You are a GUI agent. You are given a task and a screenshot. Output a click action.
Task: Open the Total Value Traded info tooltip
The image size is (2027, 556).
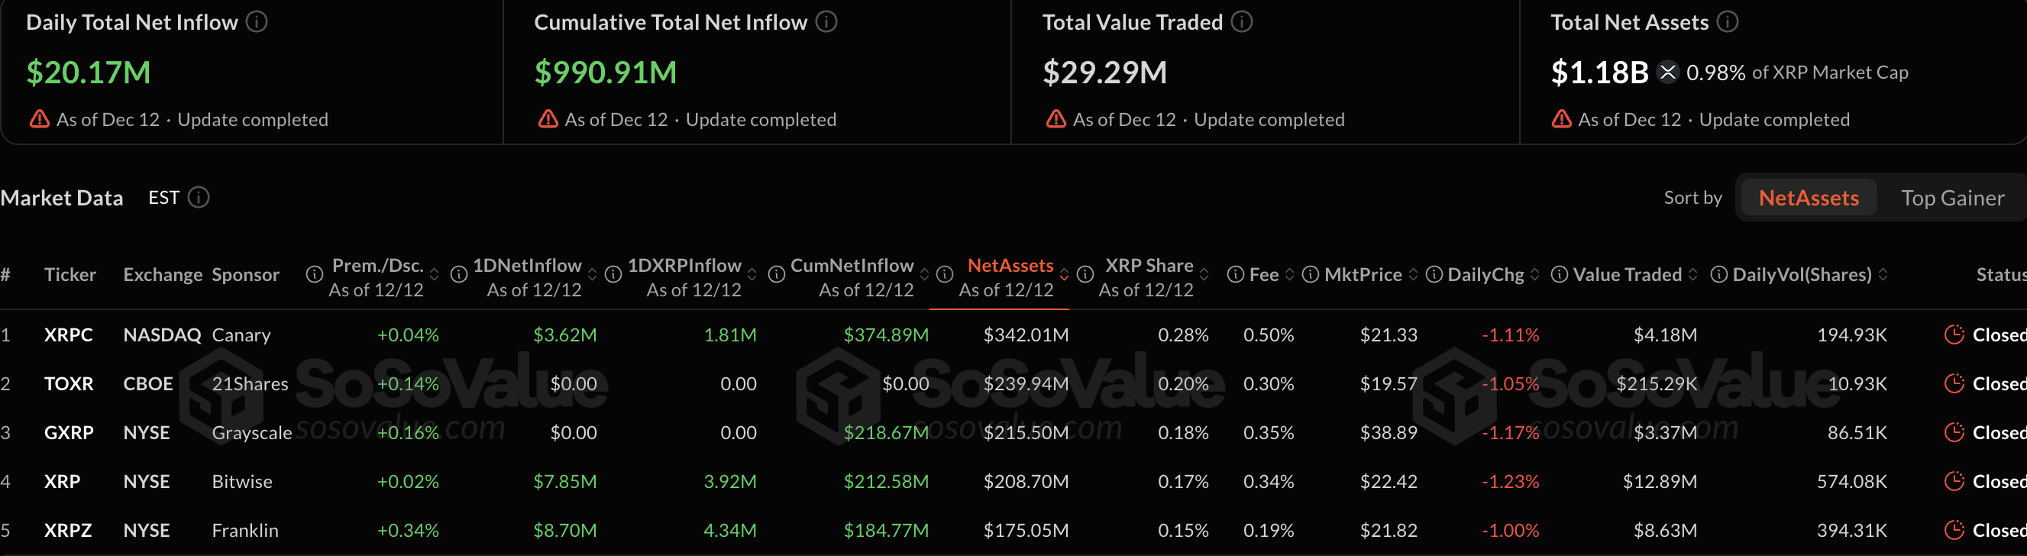click(1242, 22)
